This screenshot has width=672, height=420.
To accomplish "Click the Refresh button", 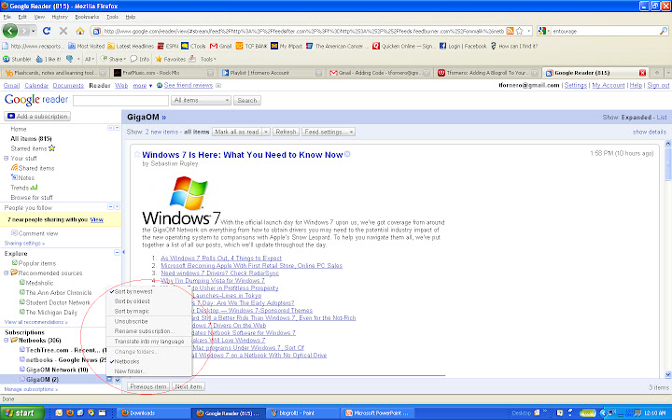I will click(x=286, y=132).
